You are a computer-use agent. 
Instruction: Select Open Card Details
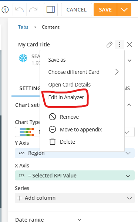[70, 85]
